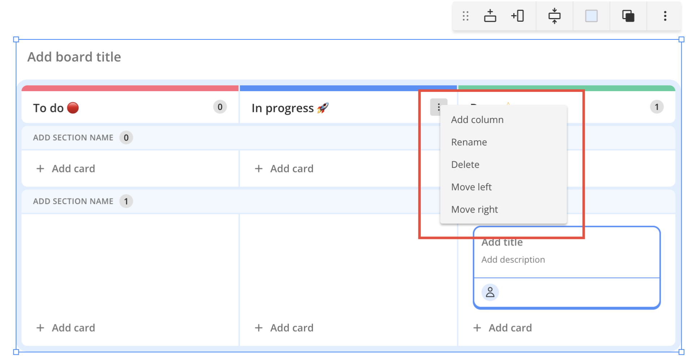Add card in In progress first section
The image size is (686, 358).
click(x=284, y=169)
